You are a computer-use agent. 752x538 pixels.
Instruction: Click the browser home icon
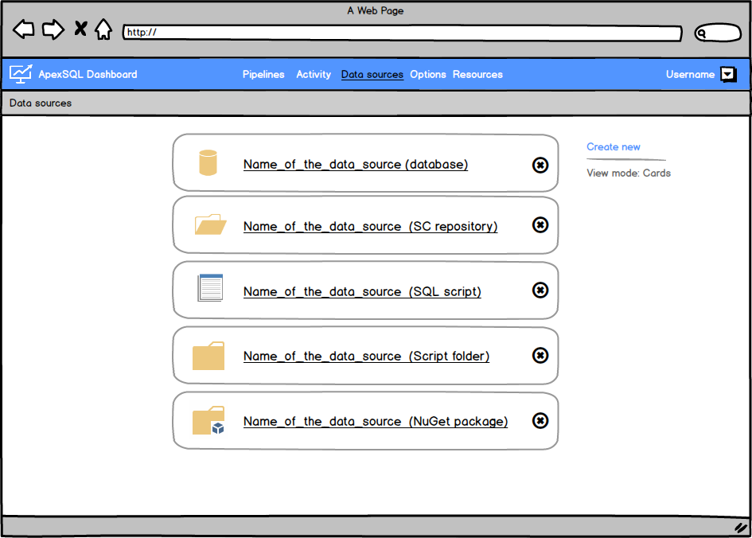(103, 30)
